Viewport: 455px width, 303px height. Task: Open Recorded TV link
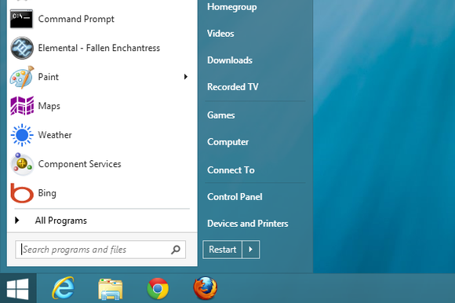[x=233, y=87]
